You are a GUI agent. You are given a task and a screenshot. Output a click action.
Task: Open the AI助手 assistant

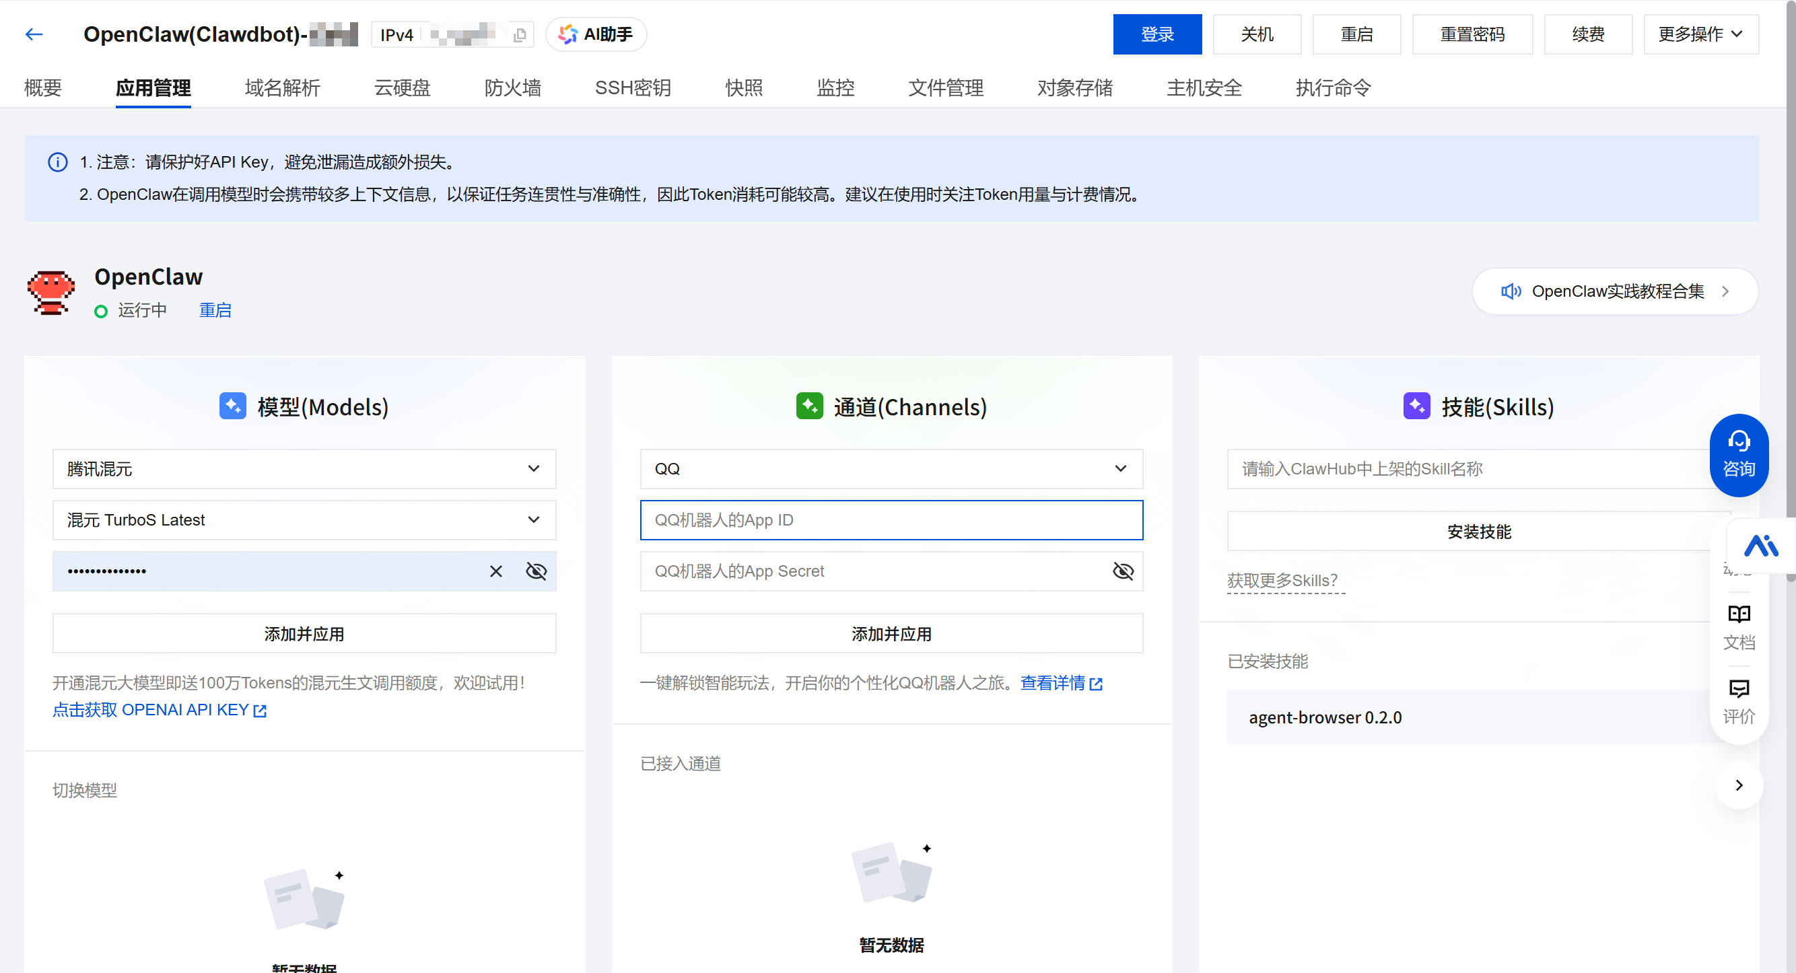point(596,34)
